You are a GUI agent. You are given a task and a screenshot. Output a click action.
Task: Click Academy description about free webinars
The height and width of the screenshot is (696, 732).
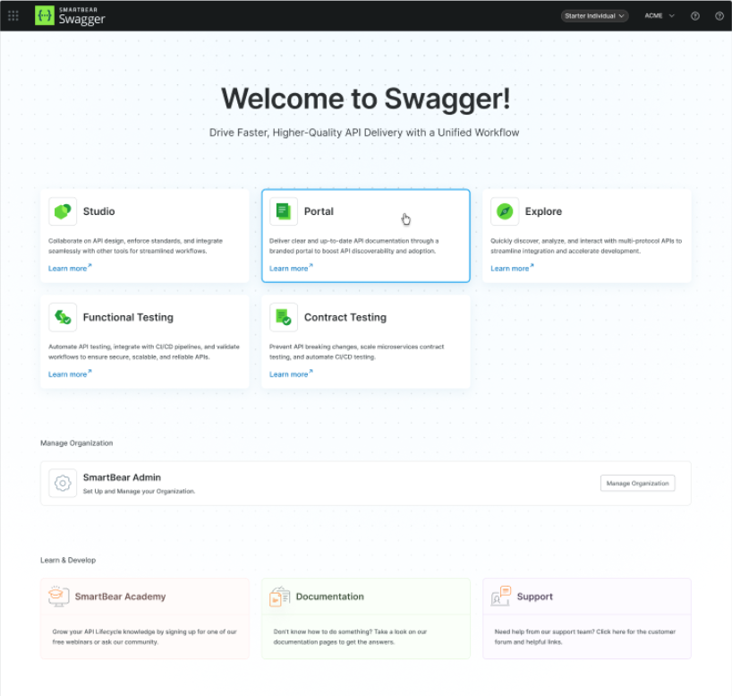coord(145,637)
